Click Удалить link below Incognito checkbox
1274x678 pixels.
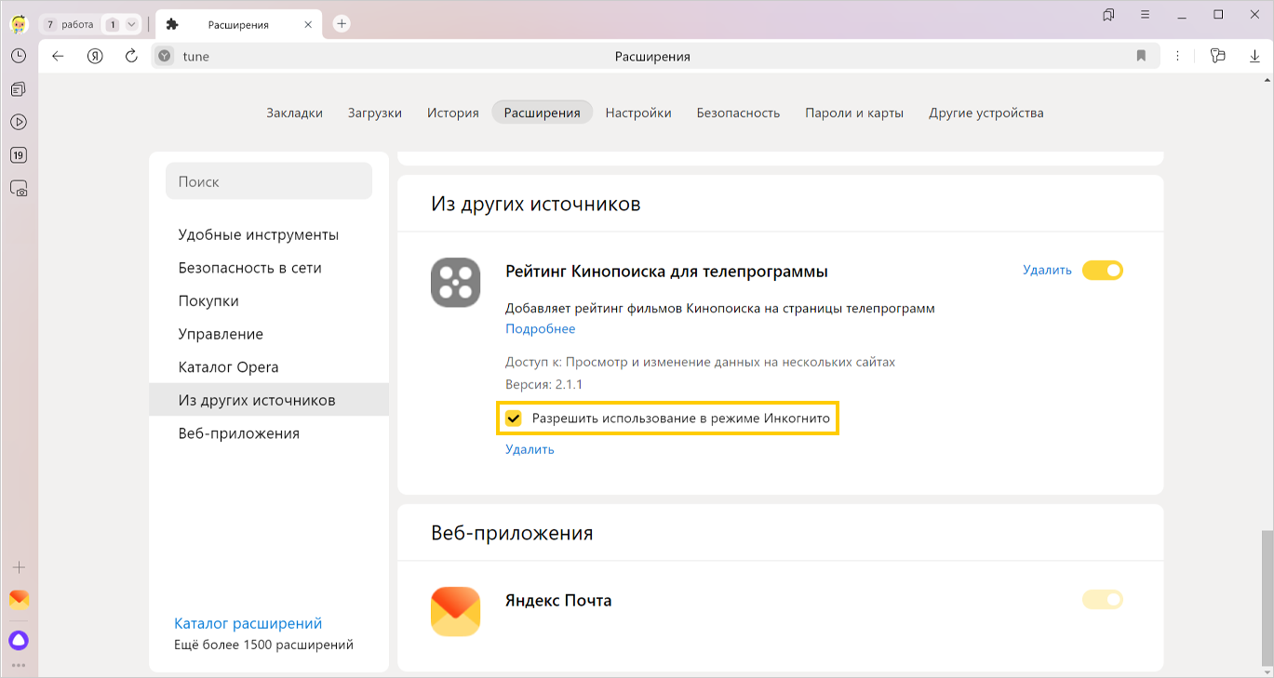[530, 449]
